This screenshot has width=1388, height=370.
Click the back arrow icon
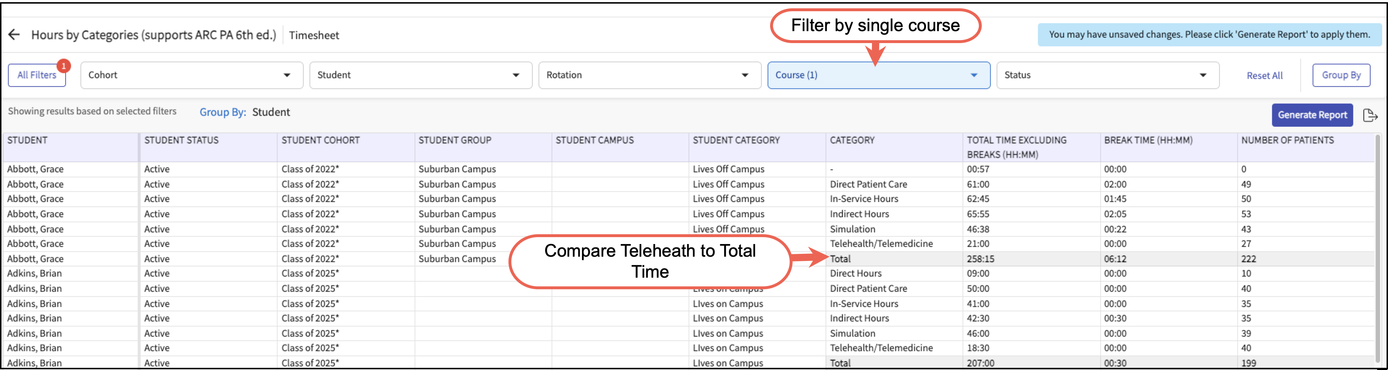[x=14, y=35]
